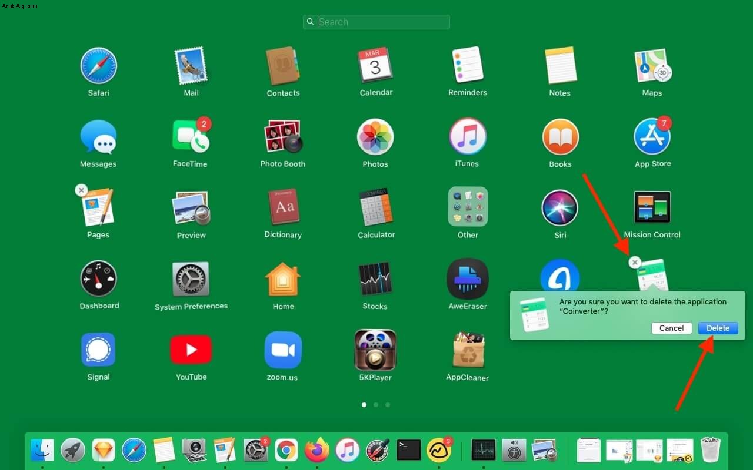The height and width of the screenshot is (470, 753).
Task: Open the Calendar app
Action: (375, 66)
